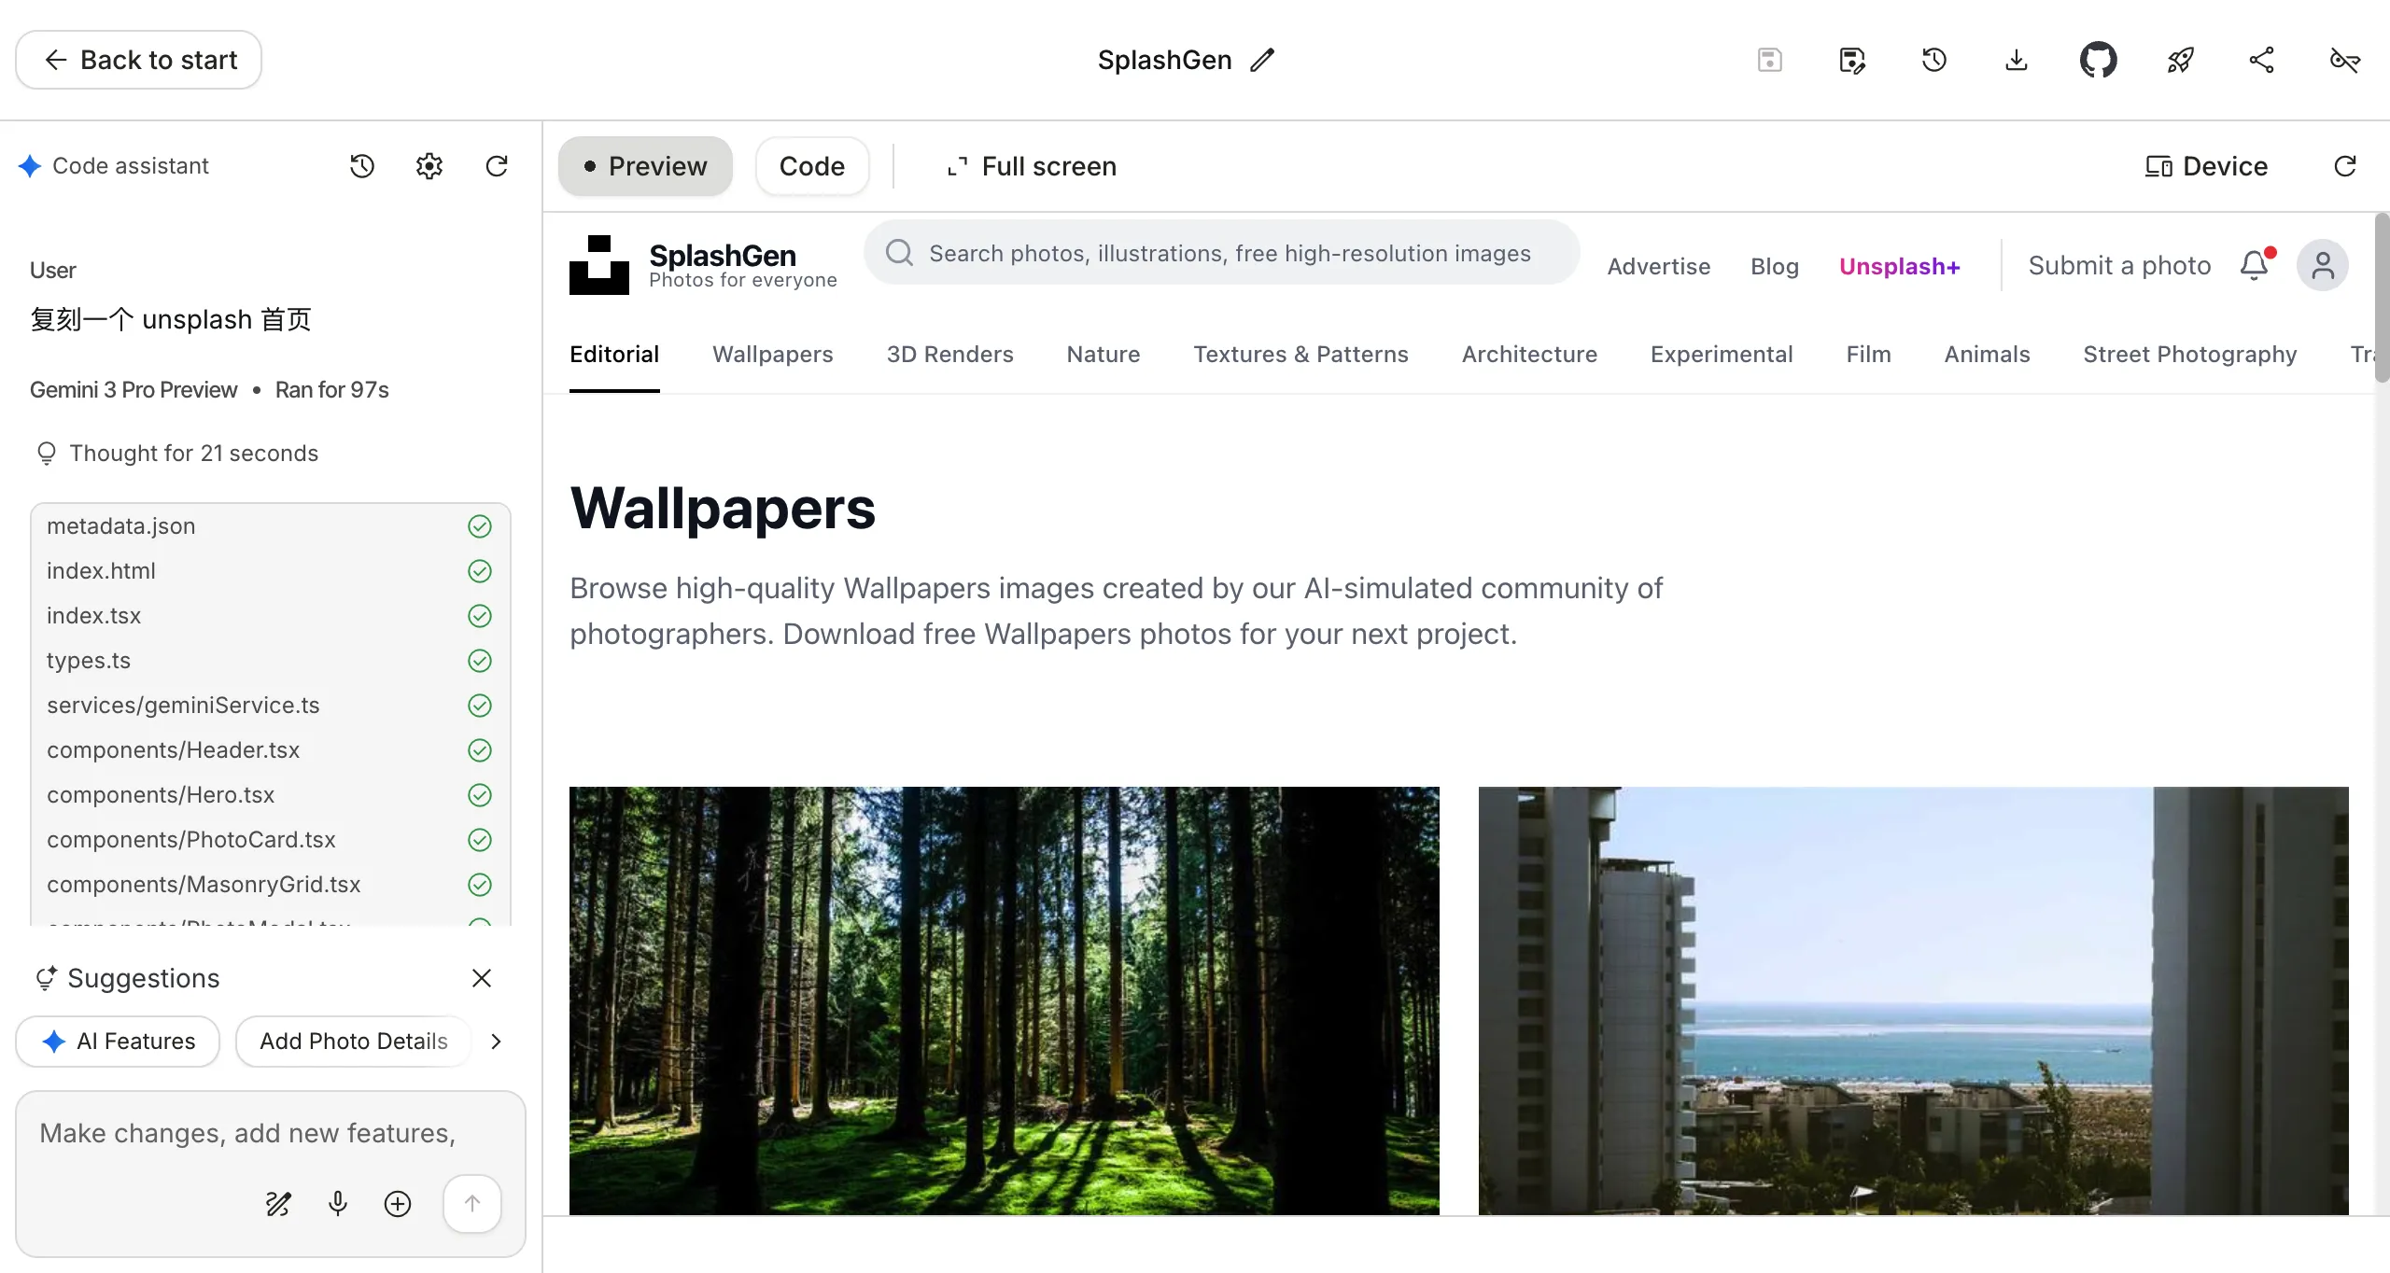
Task: Select the Architecture category tab
Action: pos(1529,355)
